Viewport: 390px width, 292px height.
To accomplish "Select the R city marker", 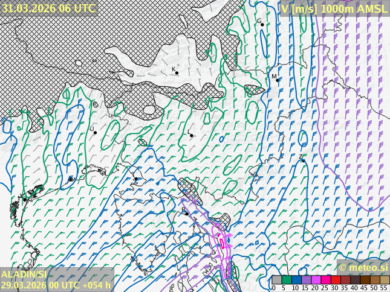I will point(187,214).
